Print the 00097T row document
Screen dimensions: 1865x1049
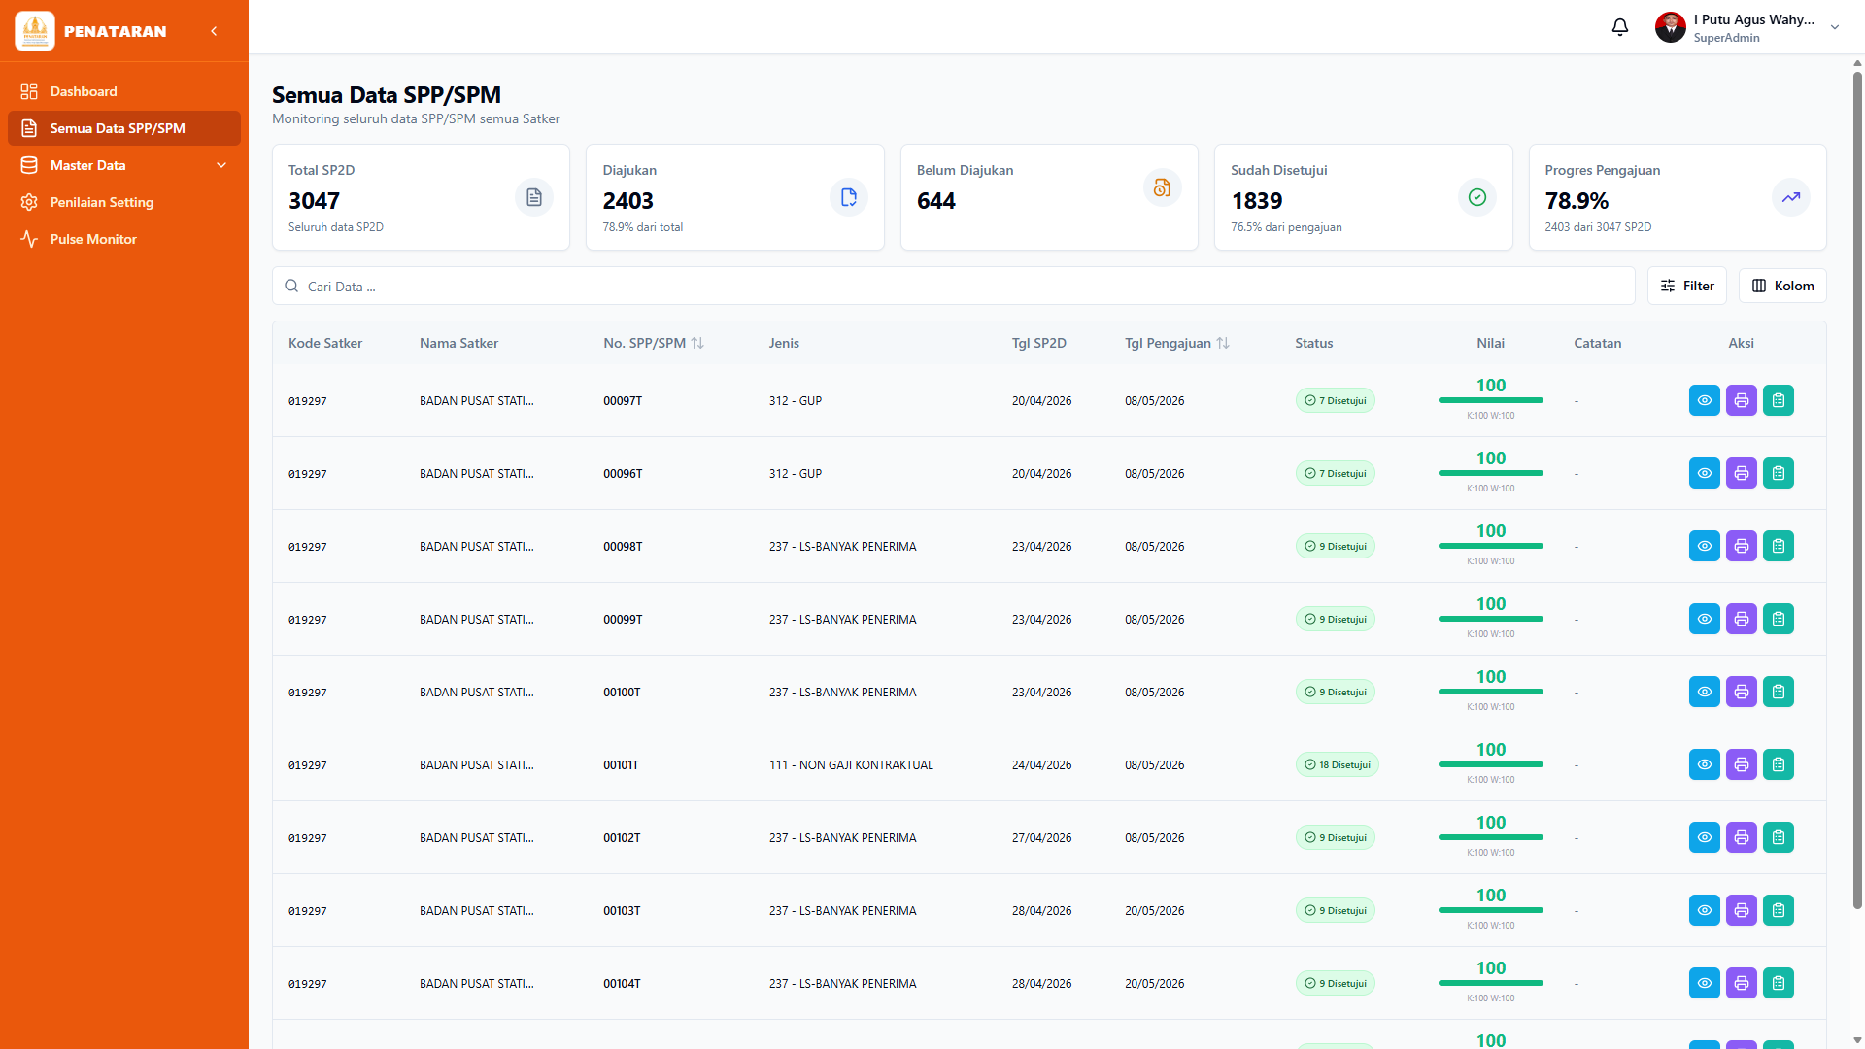click(1741, 400)
